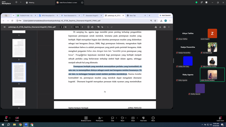
Task: Open PDF viewer more actions menu
Action: 169,27
